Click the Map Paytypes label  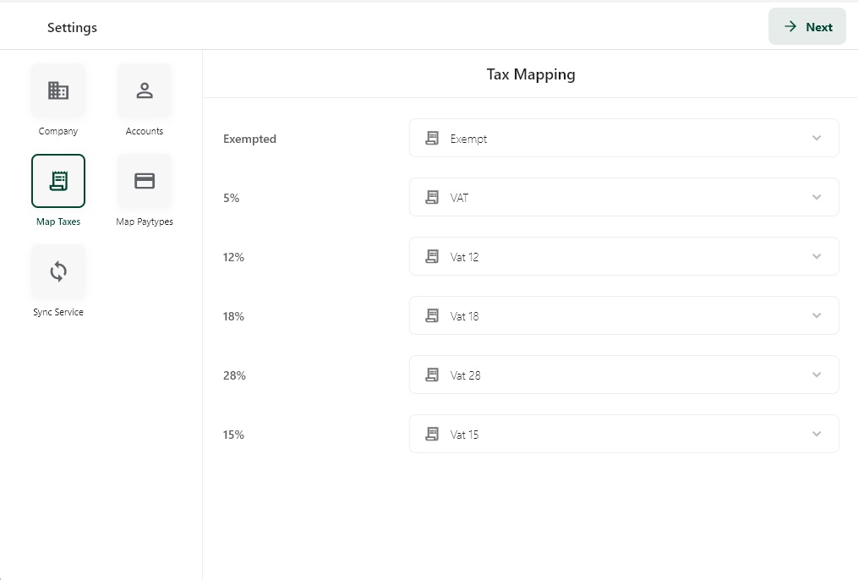145,222
